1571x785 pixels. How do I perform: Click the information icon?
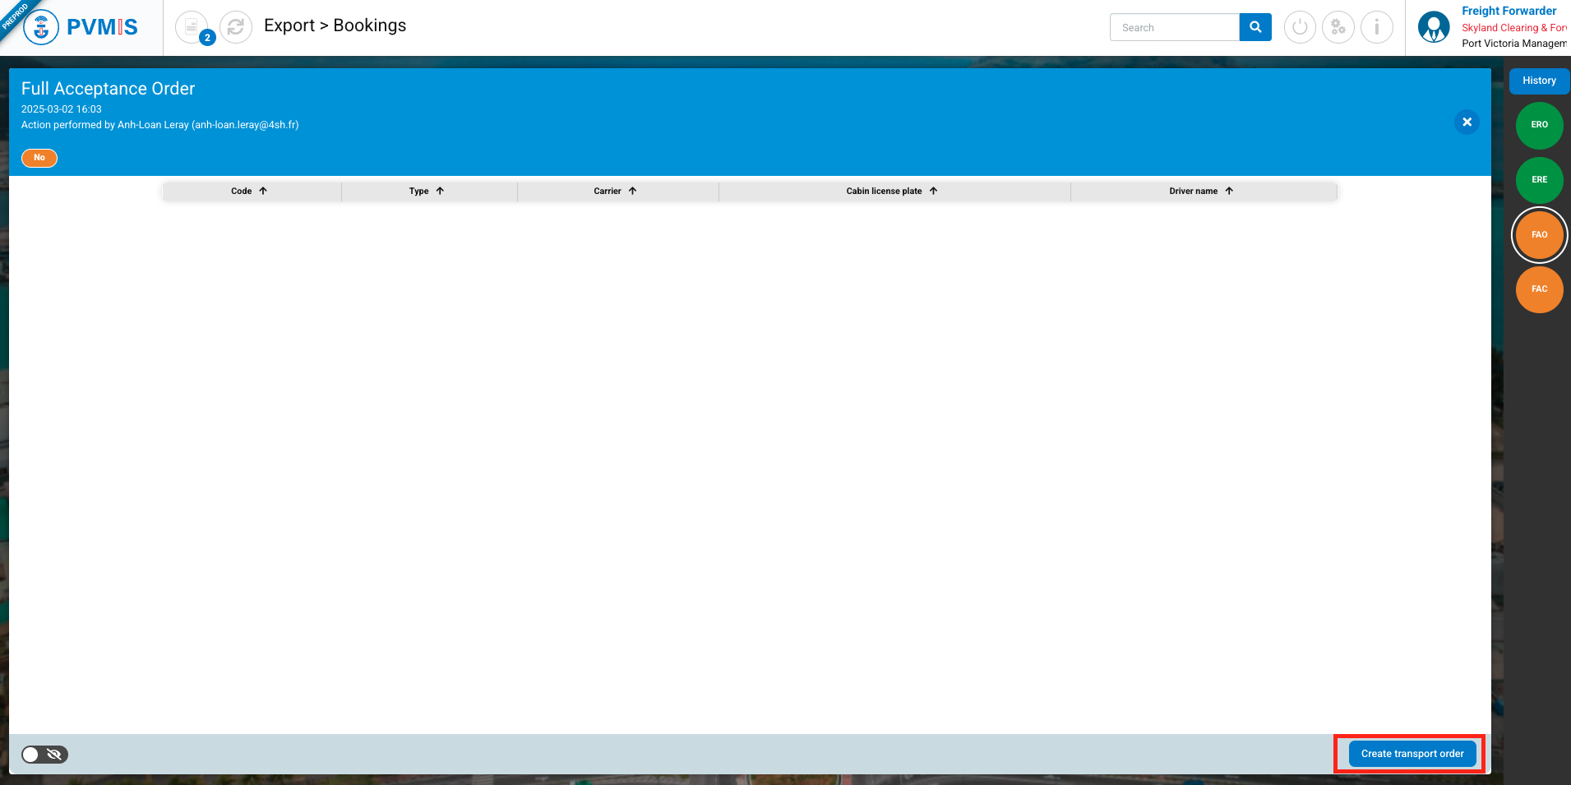(1377, 27)
